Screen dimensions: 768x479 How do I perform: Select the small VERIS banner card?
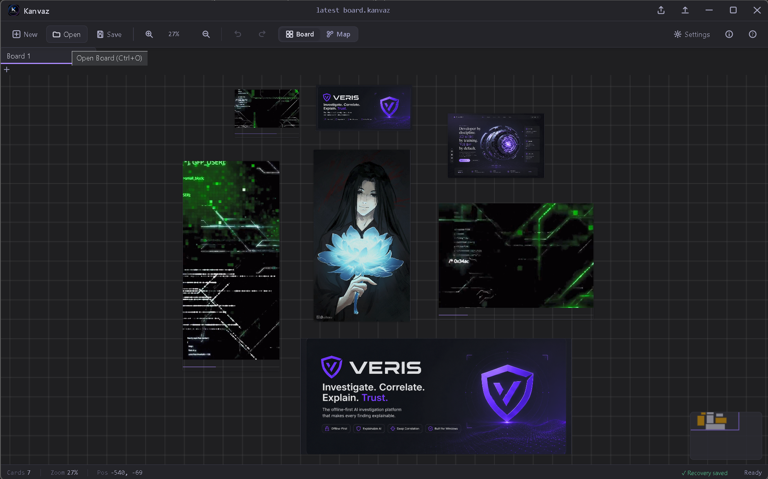coord(364,108)
